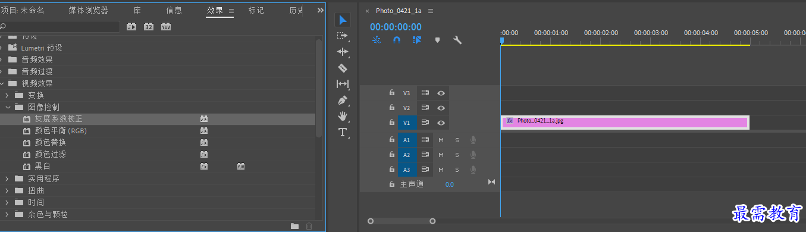This screenshot has width=806, height=232.
Task: Open the sequence tab panel menu
Action: click(x=431, y=11)
